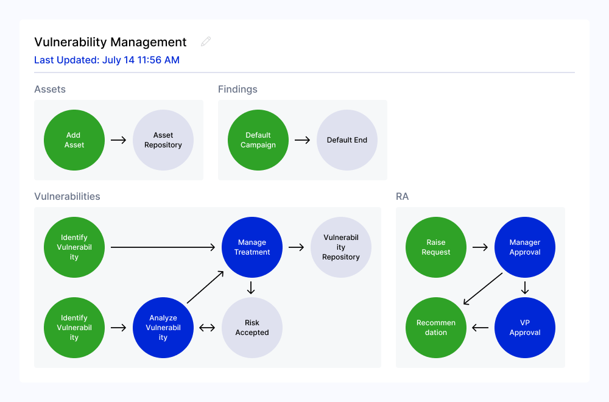Click the pencil edit icon beside title
This screenshot has height=402, width=609.
click(206, 41)
